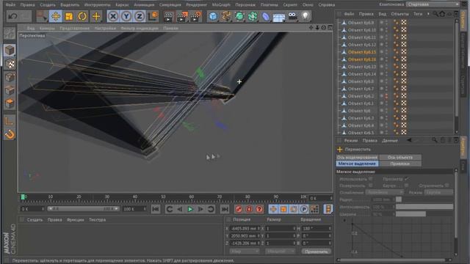Enable the Поверхность checkbox
Screen dimensions: 470x264
tap(371, 186)
